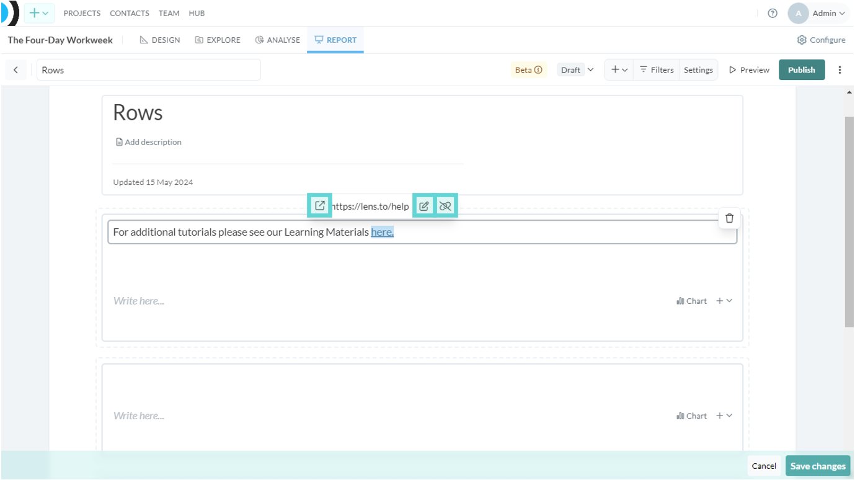Screen dimensions: 855x480
Task: Cancel the changes
Action: (764, 466)
